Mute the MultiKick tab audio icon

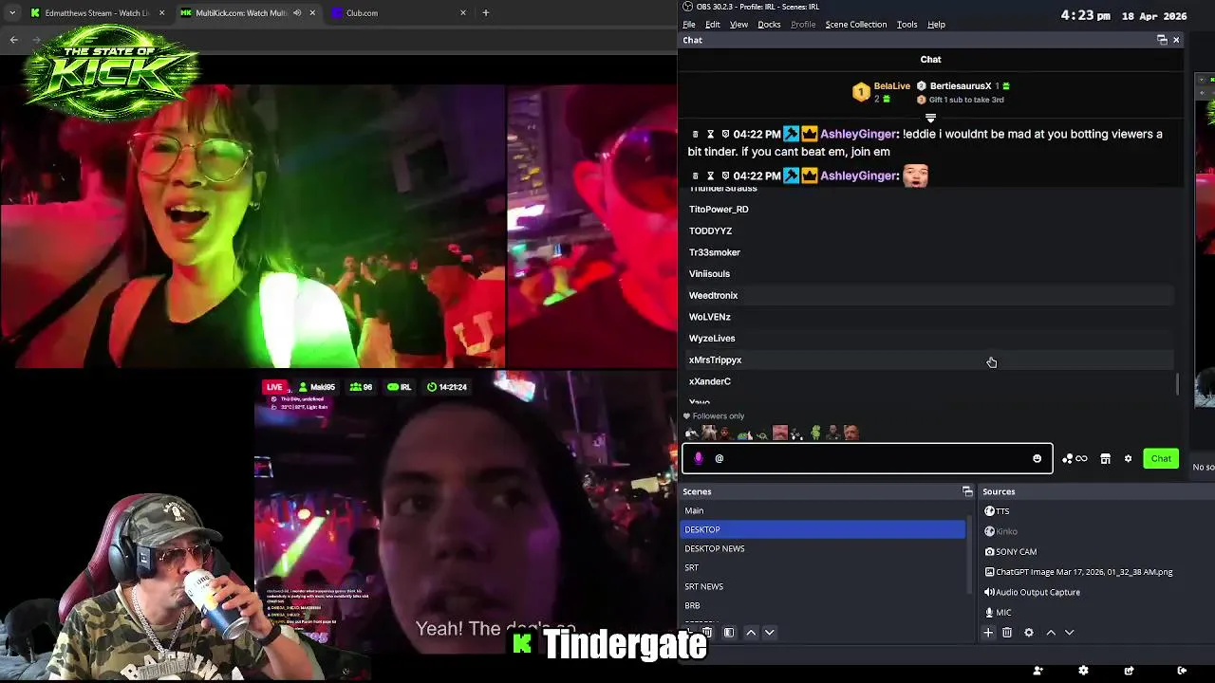[297, 13]
